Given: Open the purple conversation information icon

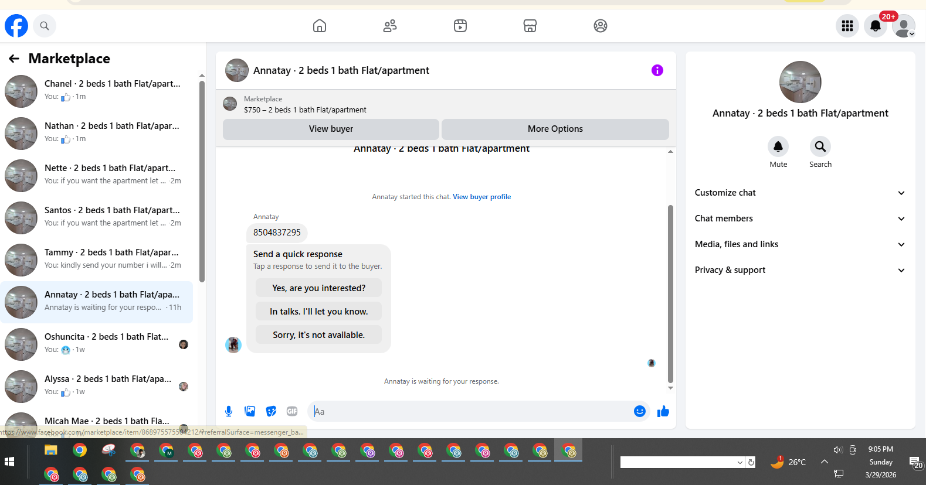Looking at the screenshot, I should (657, 70).
